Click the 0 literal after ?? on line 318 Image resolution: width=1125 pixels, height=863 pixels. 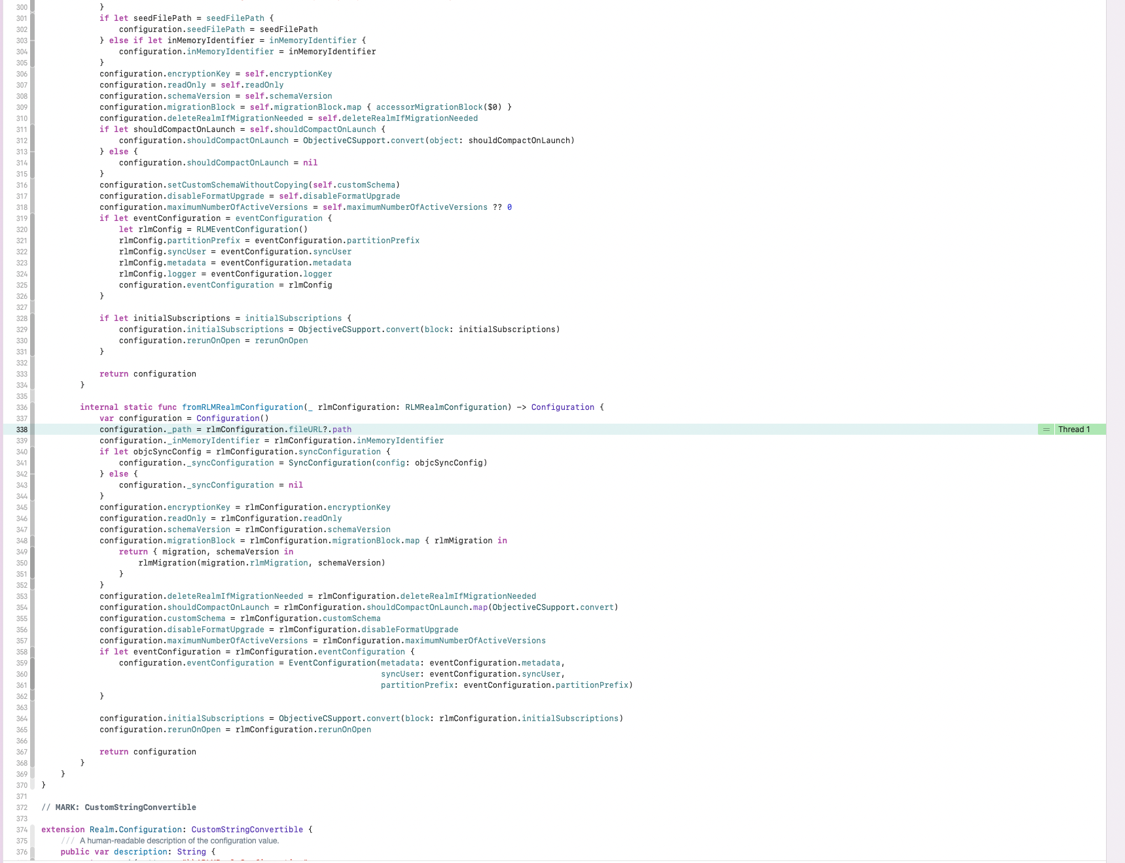click(x=510, y=207)
